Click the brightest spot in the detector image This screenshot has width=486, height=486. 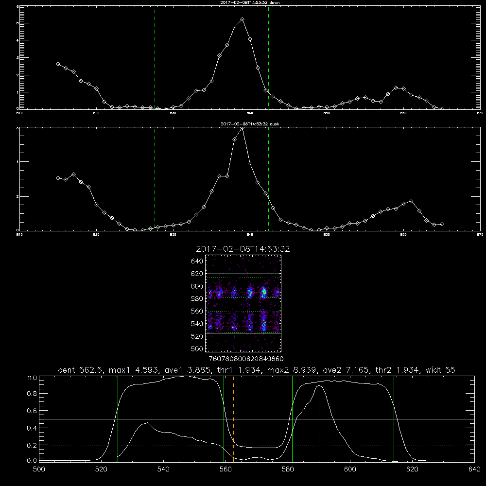(x=264, y=292)
